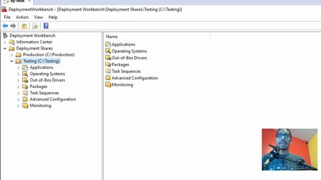Open the View menu
Screen dimensions: 321x180
click(x=39, y=17)
